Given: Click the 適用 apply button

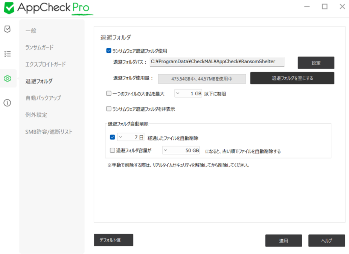Looking at the screenshot, I should (x=283, y=241).
